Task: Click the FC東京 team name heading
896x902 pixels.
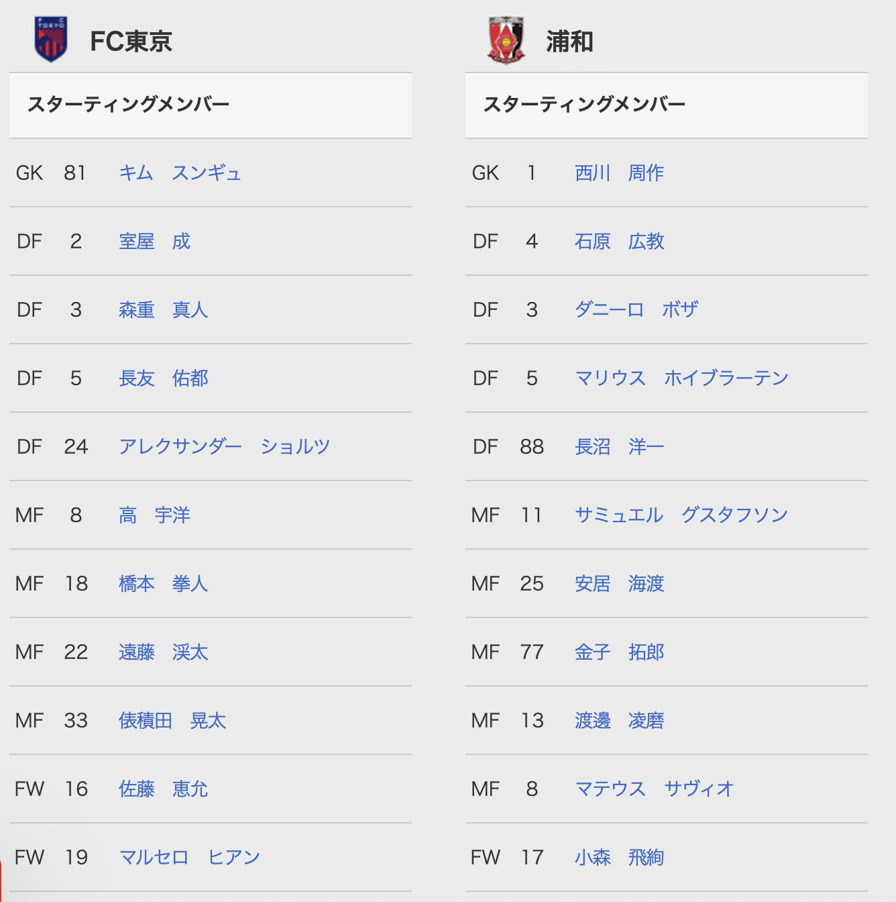Action: pos(131,42)
